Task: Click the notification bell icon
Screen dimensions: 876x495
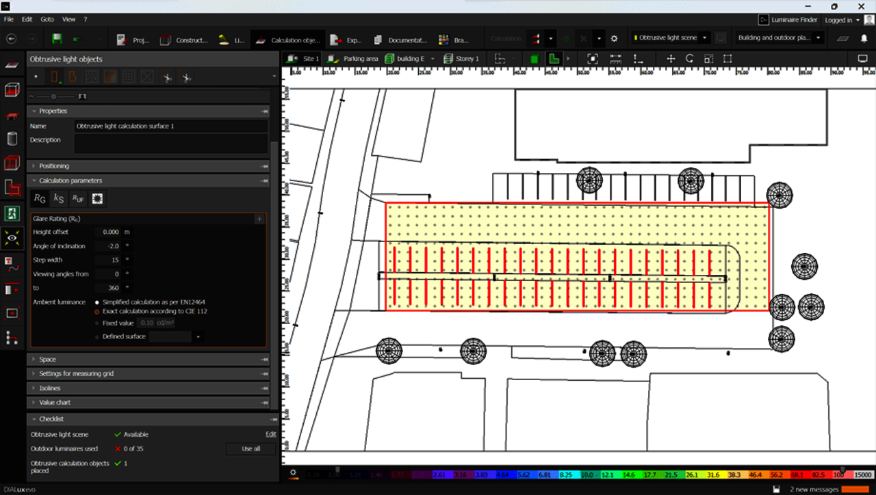Action: pyautogui.click(x=863, y=39)
